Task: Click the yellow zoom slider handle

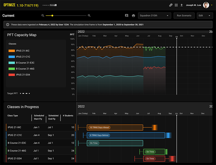Action: [52, 16]
